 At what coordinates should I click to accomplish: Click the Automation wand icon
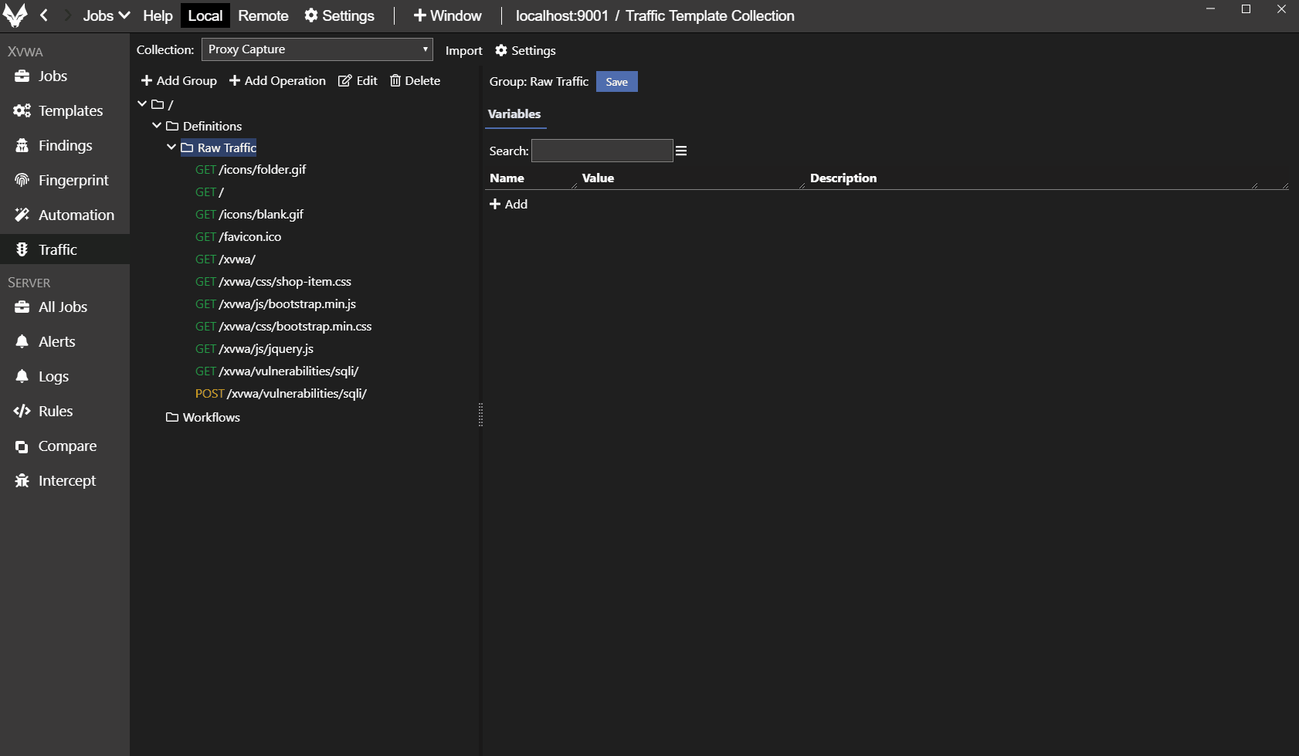pyautogui.click(x=22, y=215)
